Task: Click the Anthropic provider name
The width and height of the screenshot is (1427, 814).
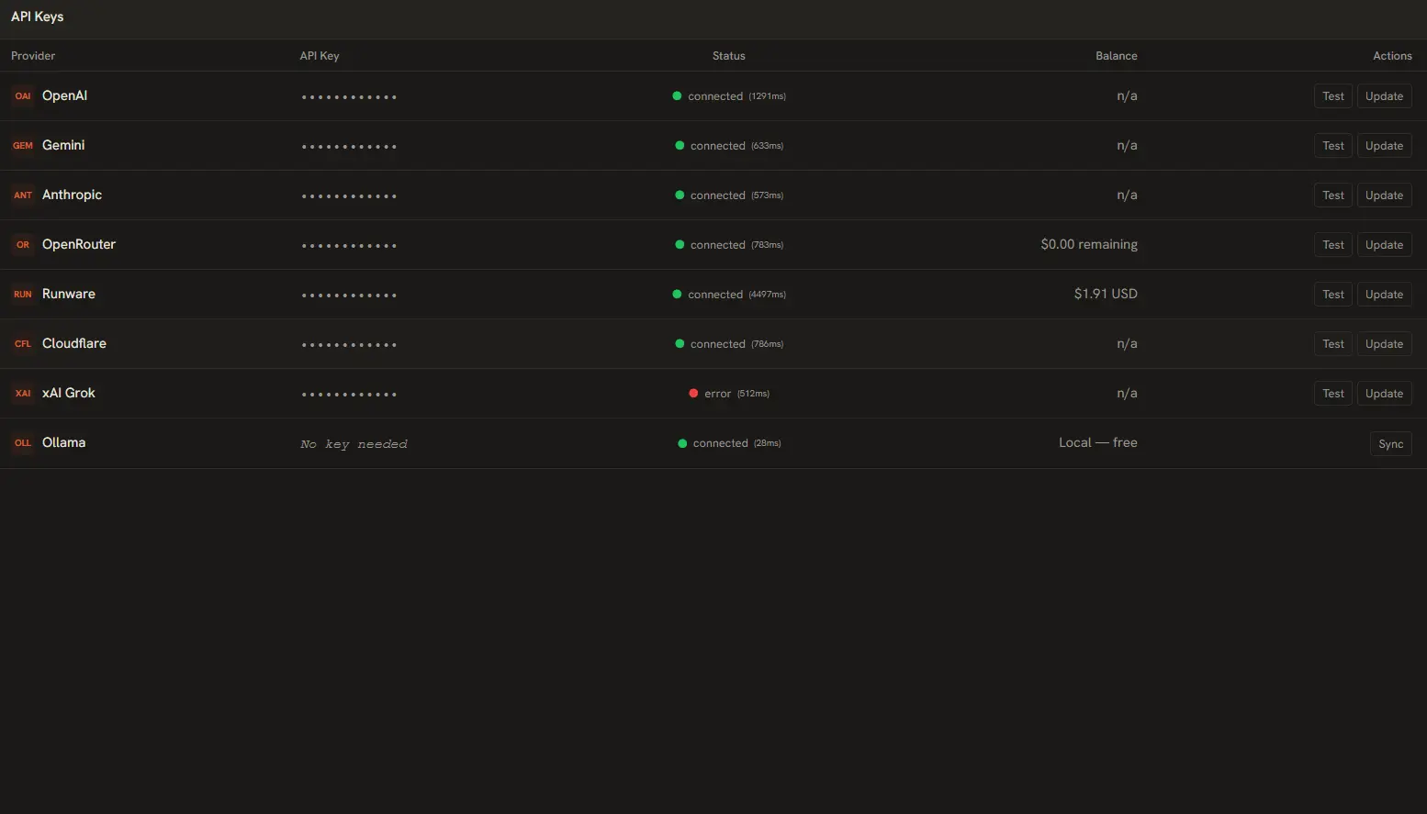Action: [72, 195]
